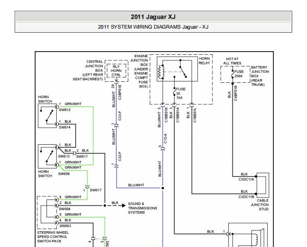Click the 'RLY HORN CTRL' box label

[x=116, y=71]
